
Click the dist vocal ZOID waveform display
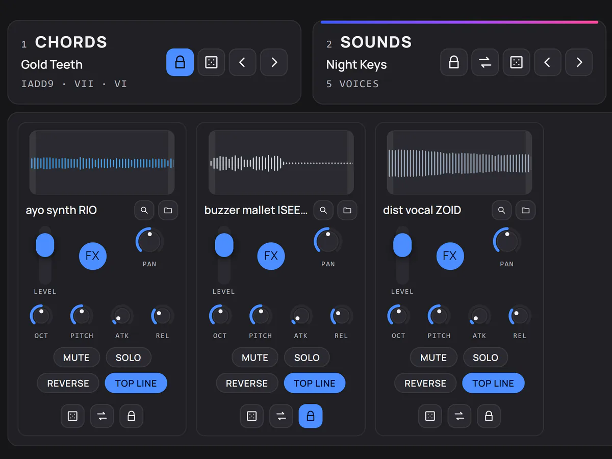[460, 163]
